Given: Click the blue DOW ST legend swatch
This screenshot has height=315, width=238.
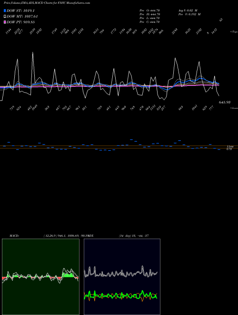Looking at the screenshot, I should coord(5,10).
